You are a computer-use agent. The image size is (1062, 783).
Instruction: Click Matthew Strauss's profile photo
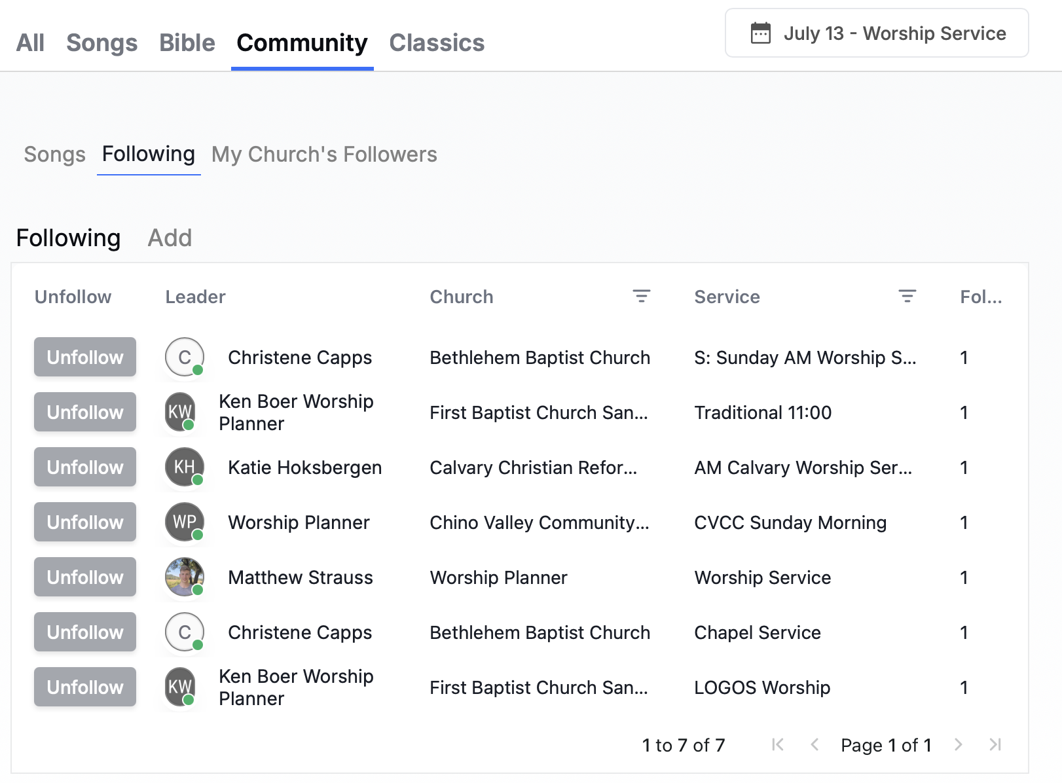184,577
